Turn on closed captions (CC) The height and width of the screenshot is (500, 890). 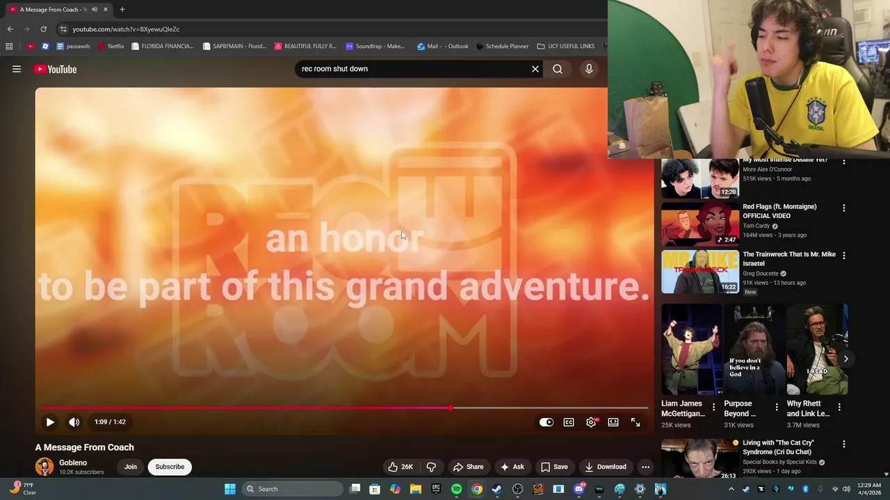click(569, 422)
